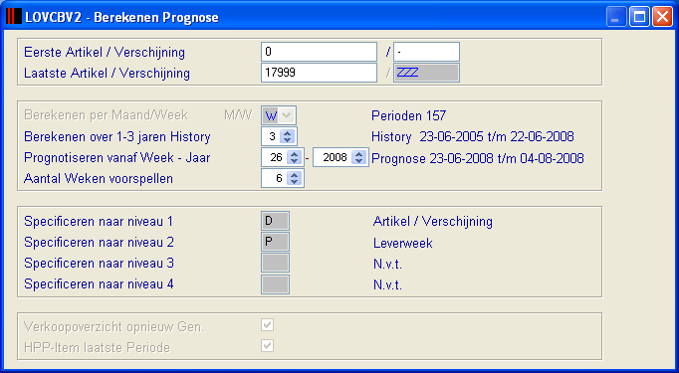Click the niveau 1 field containing D

(x=275, y=221)
